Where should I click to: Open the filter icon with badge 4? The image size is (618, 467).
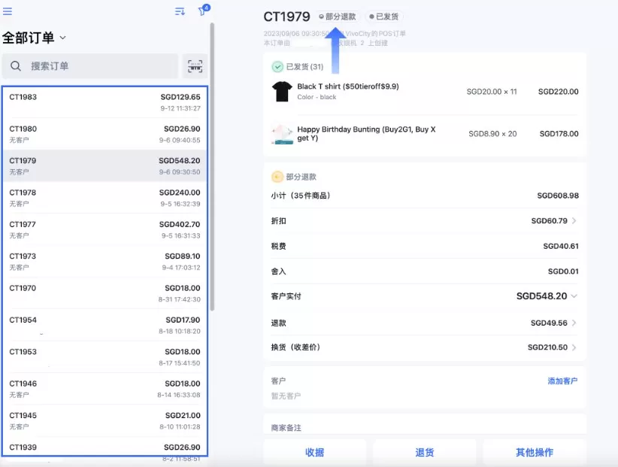click(x=203, y=10)
